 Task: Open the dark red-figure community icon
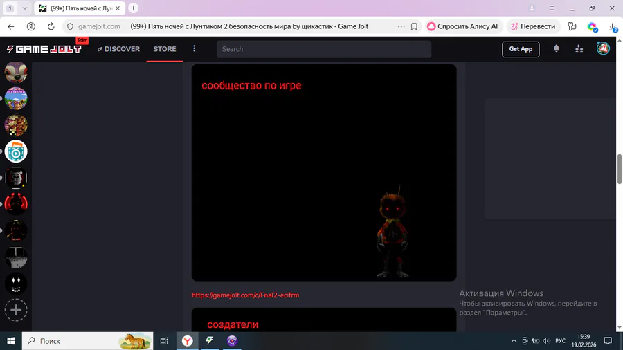click(16, 230)
